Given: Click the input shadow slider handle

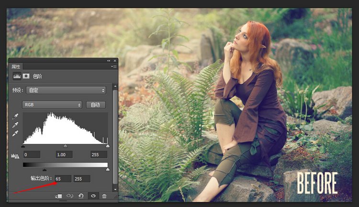Looking at the screenshot, I should coord(23,146).
